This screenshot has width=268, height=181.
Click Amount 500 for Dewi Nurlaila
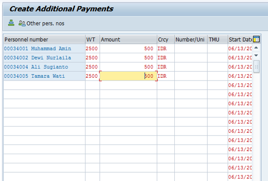coord(128,58)
